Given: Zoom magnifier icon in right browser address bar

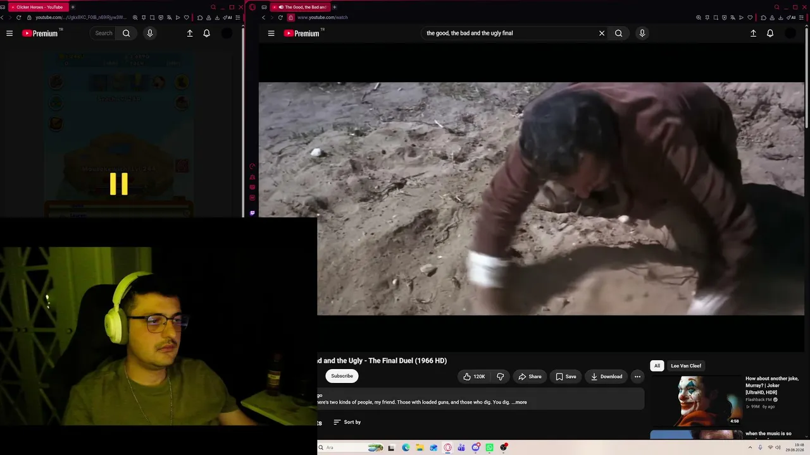Looking at the screenshot, I should click(699, 18).
